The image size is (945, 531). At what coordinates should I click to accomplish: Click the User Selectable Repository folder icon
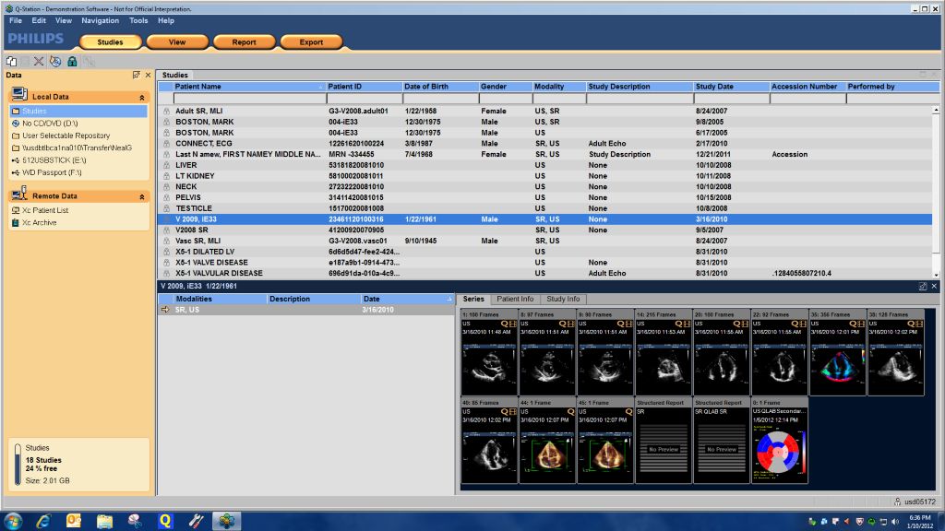[16, 136]
